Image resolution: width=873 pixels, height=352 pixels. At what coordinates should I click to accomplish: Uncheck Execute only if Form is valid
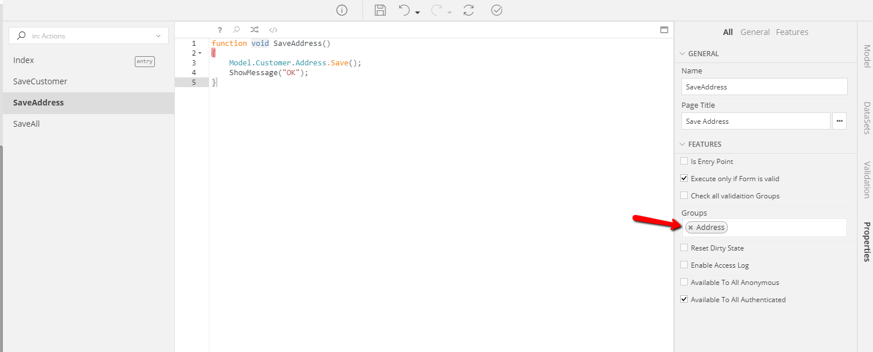pos(684,178)
